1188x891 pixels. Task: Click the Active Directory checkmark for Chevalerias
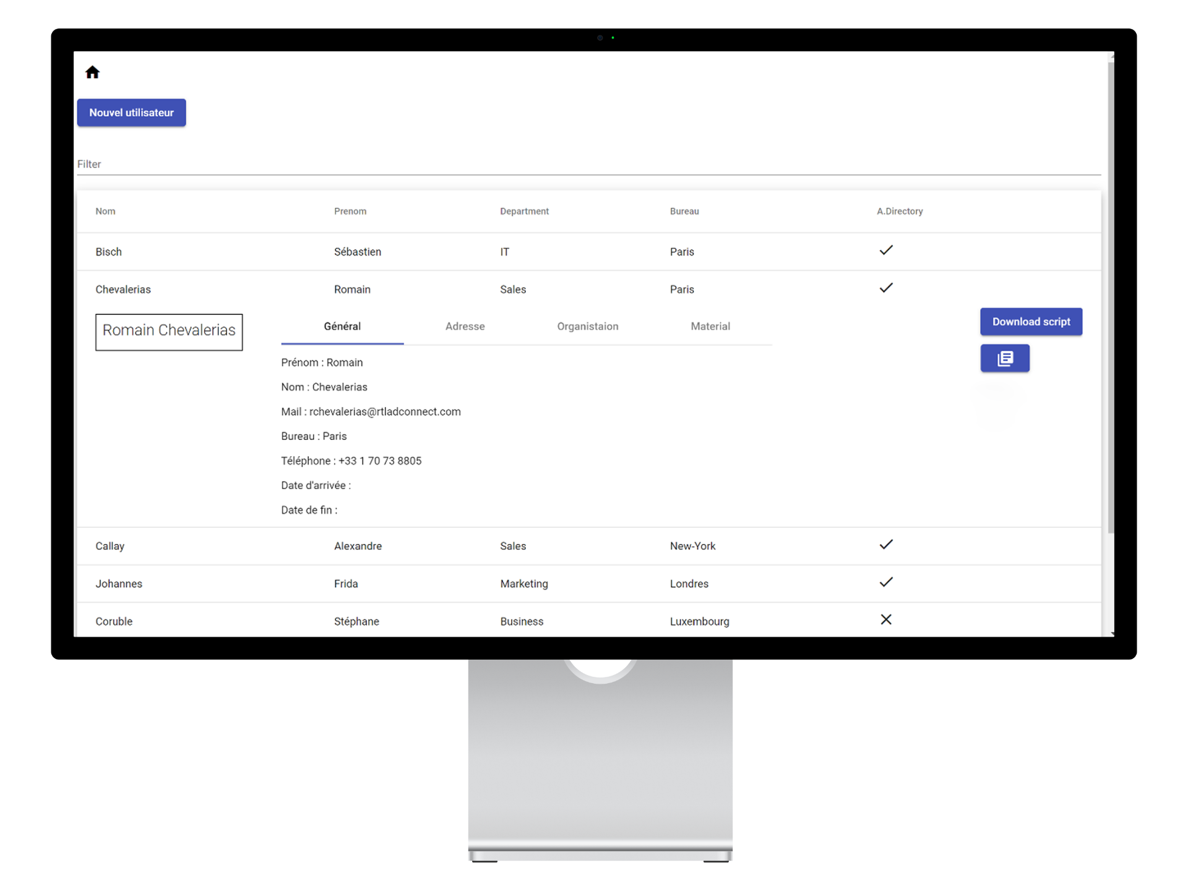885,287
